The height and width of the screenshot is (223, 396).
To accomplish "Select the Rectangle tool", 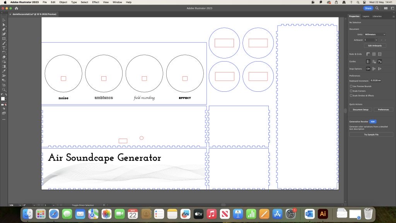I will (4, 39).
